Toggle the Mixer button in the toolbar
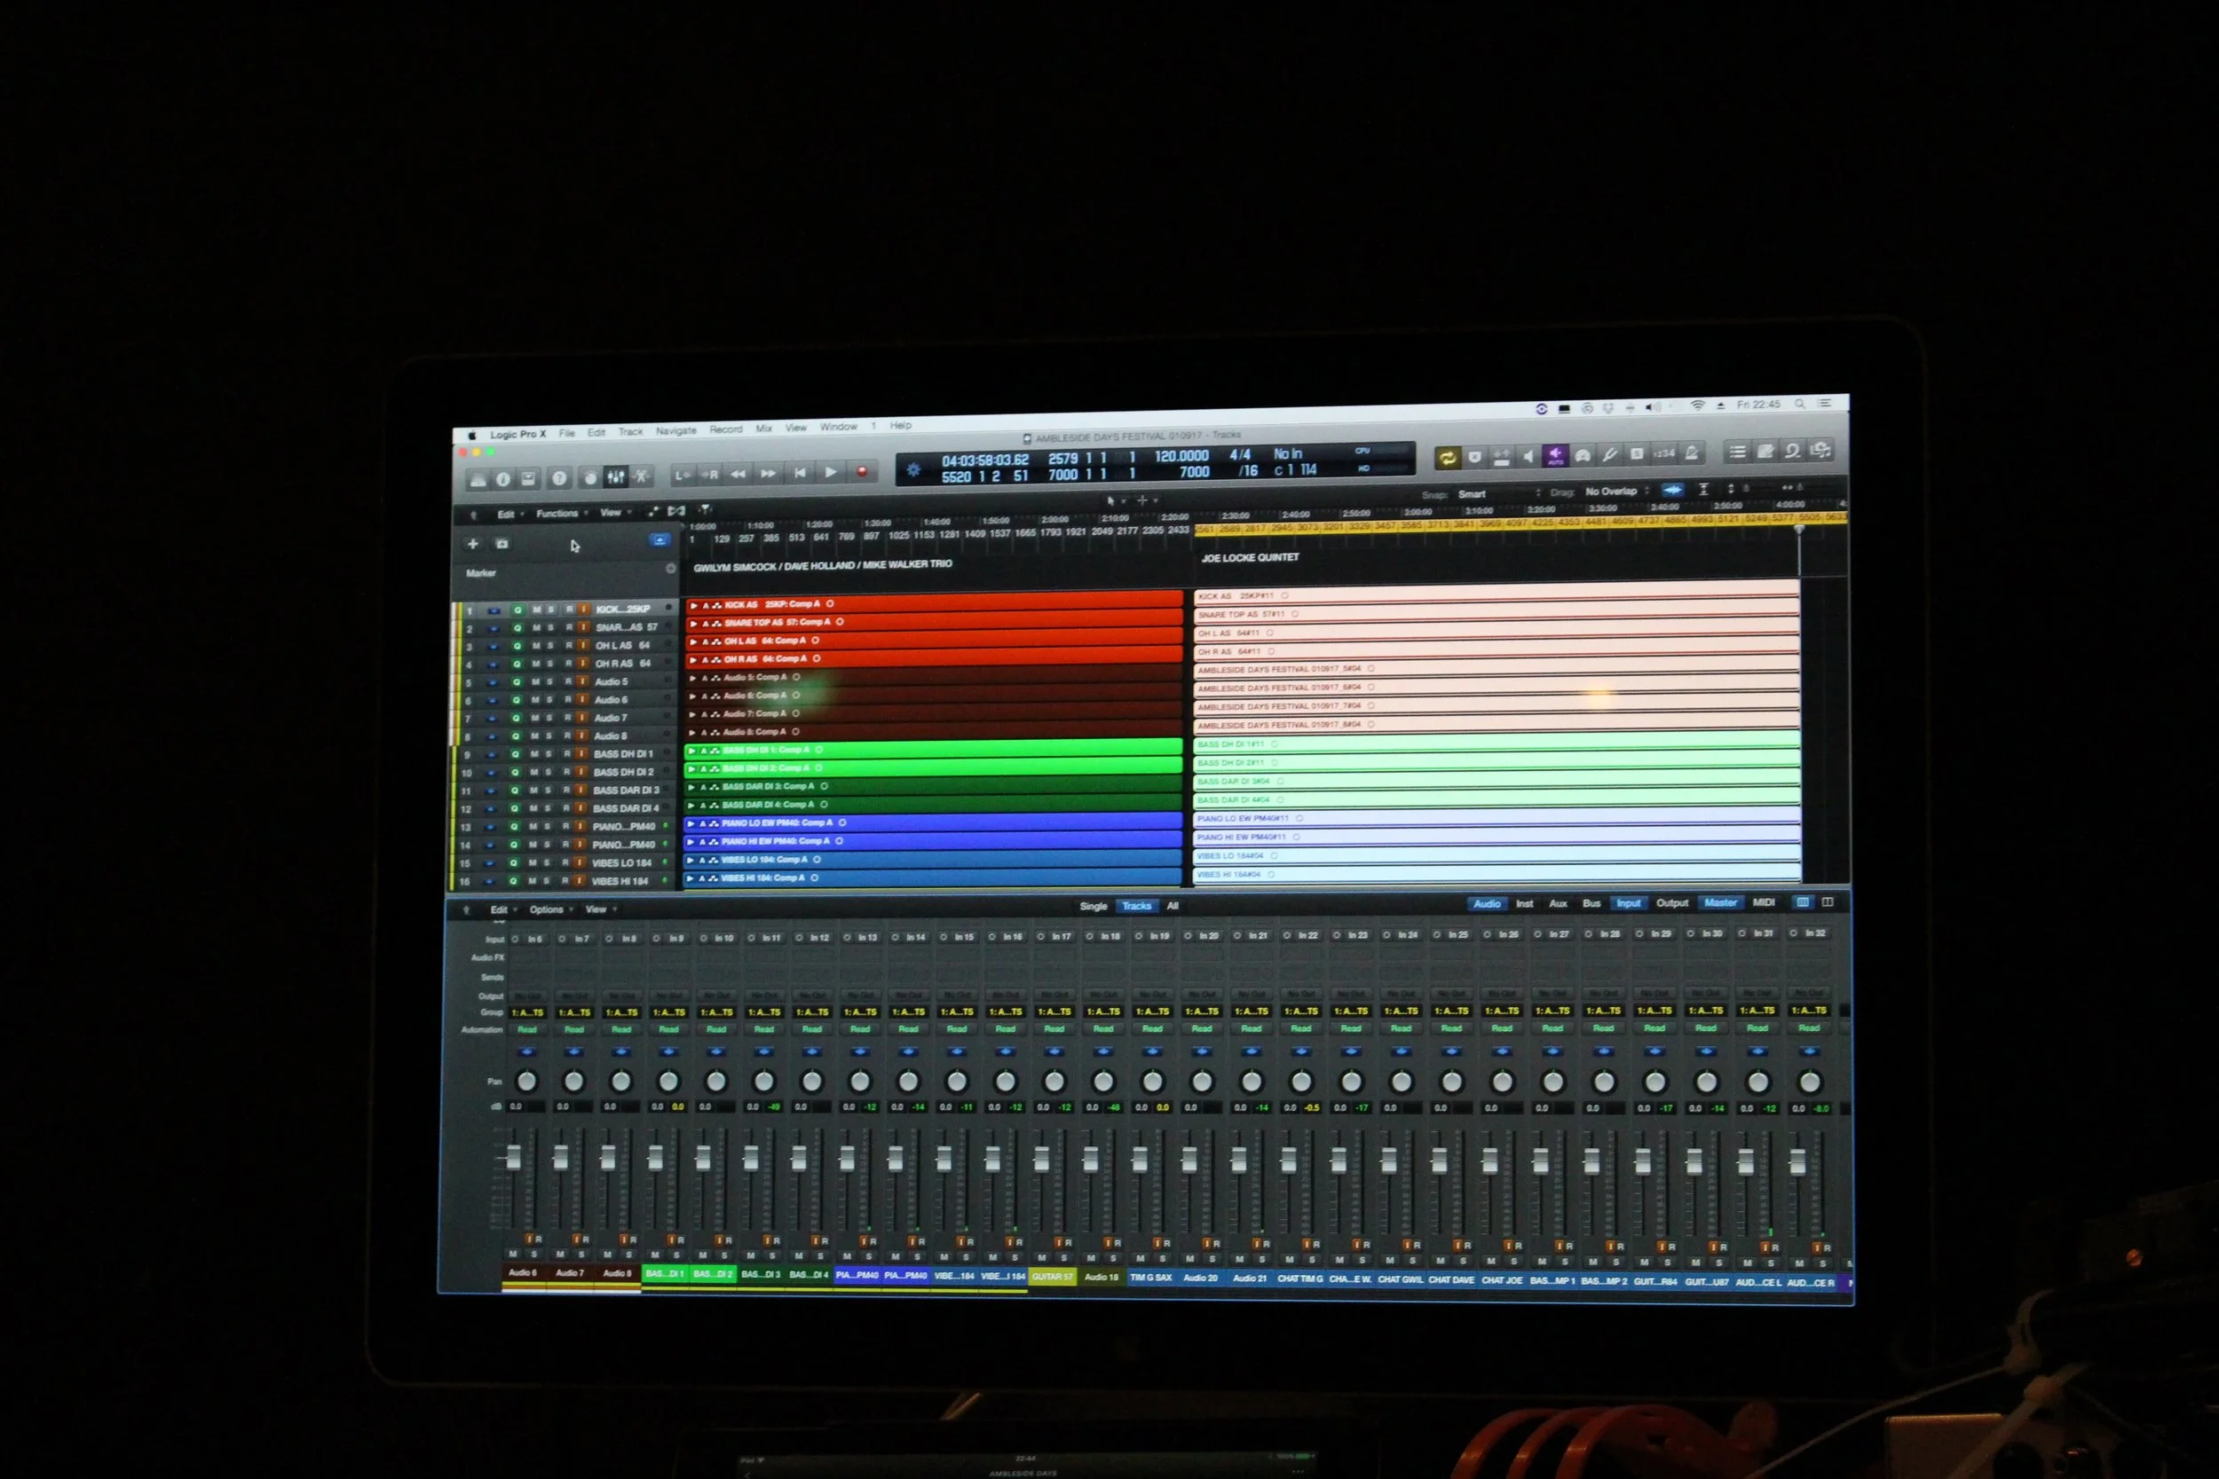2219x1479 pixels. point(615,477)
